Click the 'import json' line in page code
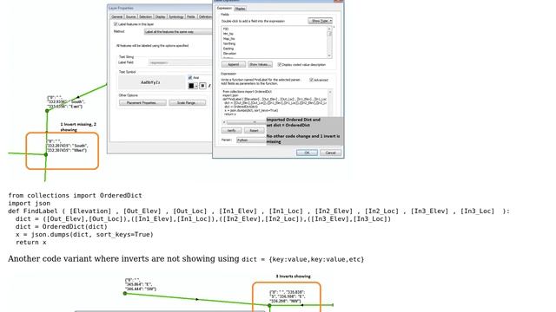 coord(29,203)
